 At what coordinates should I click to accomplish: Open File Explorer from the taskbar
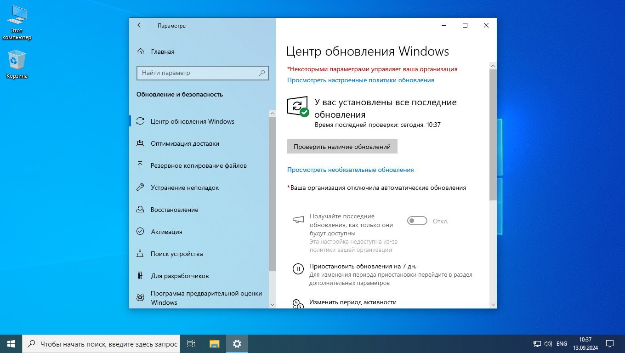[214, 343]
